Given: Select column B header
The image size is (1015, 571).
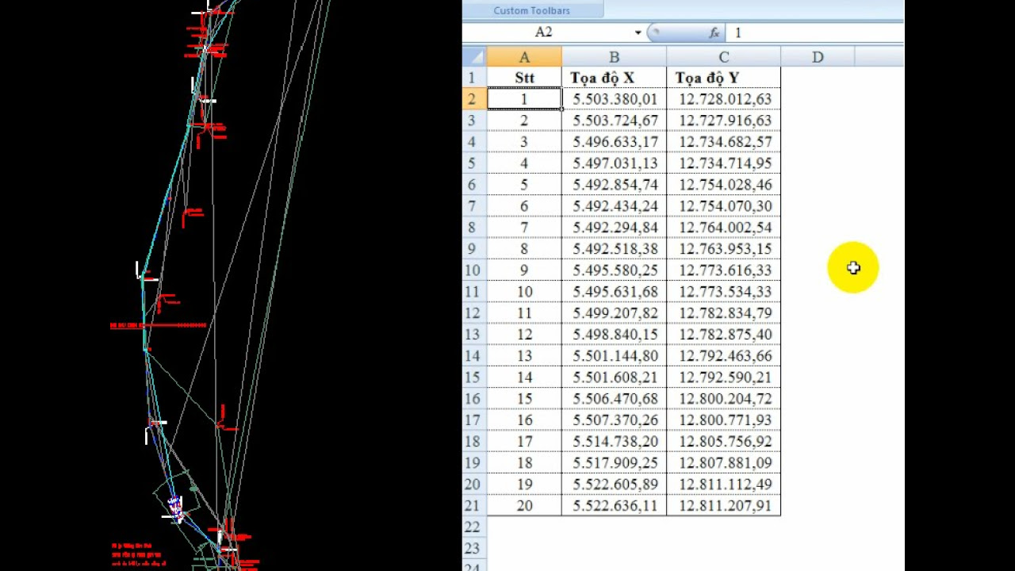Looking at the screenshot, I should (614, 57).
